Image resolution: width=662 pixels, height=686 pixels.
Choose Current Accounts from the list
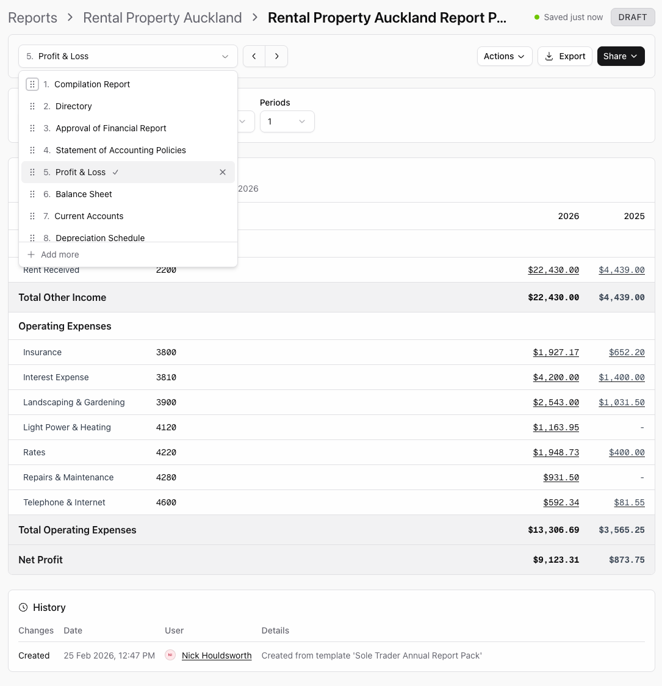pyautogui.click(x=89, y=216)
